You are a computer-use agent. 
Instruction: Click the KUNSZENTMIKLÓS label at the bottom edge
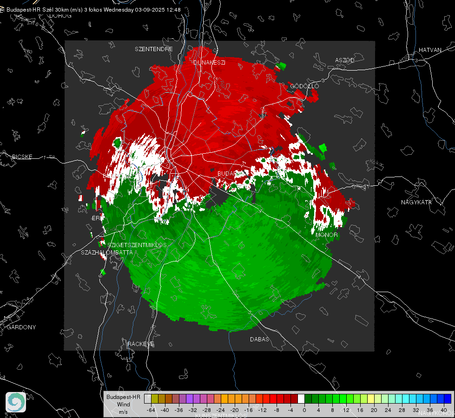tap(221, 416)
